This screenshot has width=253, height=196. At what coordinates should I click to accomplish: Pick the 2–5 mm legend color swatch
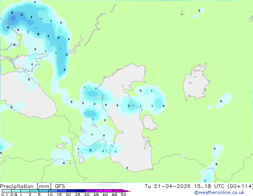pyautogui.click(x=34, y=191)
